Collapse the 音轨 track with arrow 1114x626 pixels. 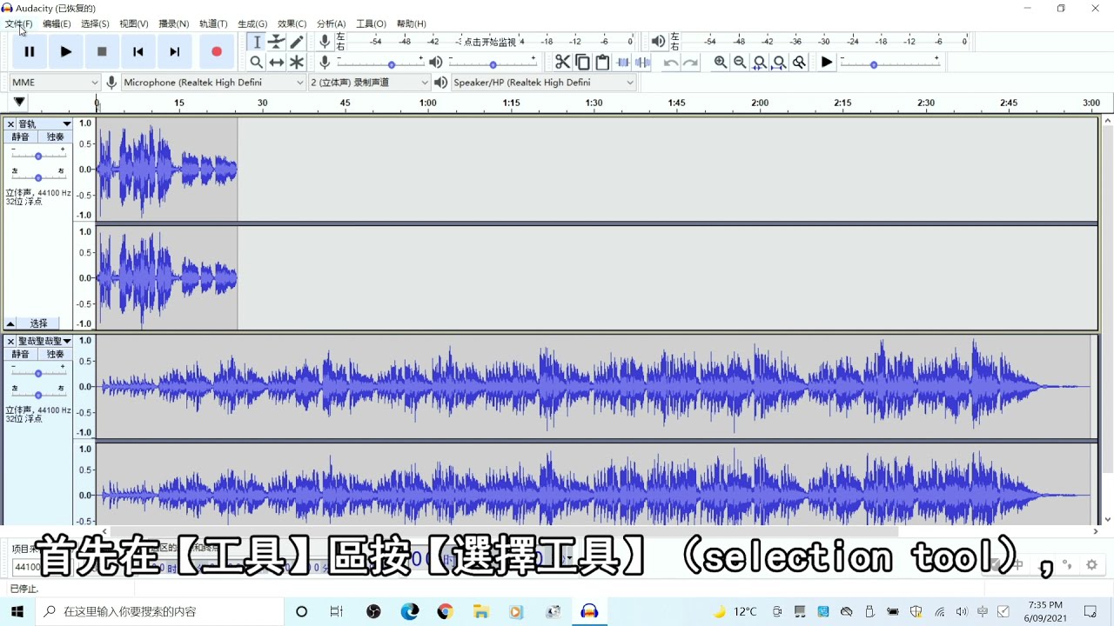click(x=10, y=323)
